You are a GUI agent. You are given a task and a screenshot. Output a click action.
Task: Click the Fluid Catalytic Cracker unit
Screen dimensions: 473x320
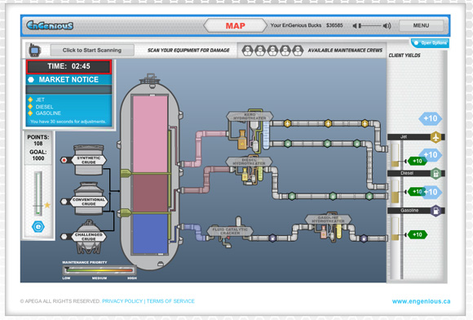pos(230,231)
